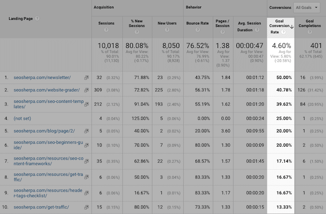
Task: Open seosherpa.com/website-grader/ link
Action: pyautogui.click(x=46, y=90)
